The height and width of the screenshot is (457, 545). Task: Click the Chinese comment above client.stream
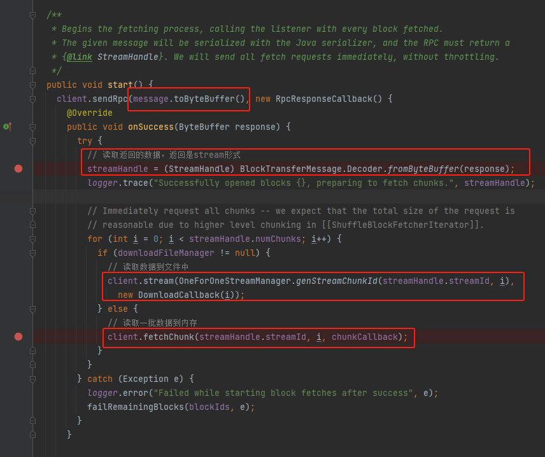[148, 267]
